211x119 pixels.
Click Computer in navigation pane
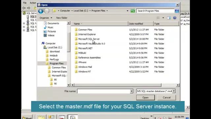tap(50, 43)
